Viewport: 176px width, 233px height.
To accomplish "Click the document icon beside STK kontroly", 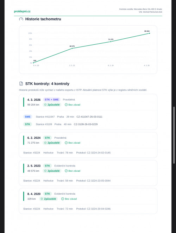I will (x=21, y=84).
